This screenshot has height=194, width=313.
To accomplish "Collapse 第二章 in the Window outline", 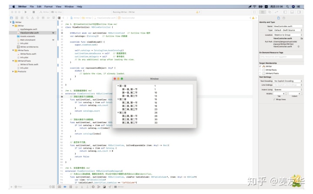I will (118, 99).
